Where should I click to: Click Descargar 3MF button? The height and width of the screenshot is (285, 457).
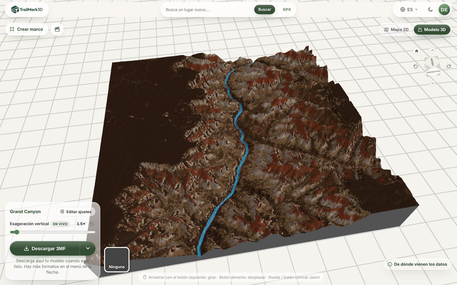coord(45,249)
